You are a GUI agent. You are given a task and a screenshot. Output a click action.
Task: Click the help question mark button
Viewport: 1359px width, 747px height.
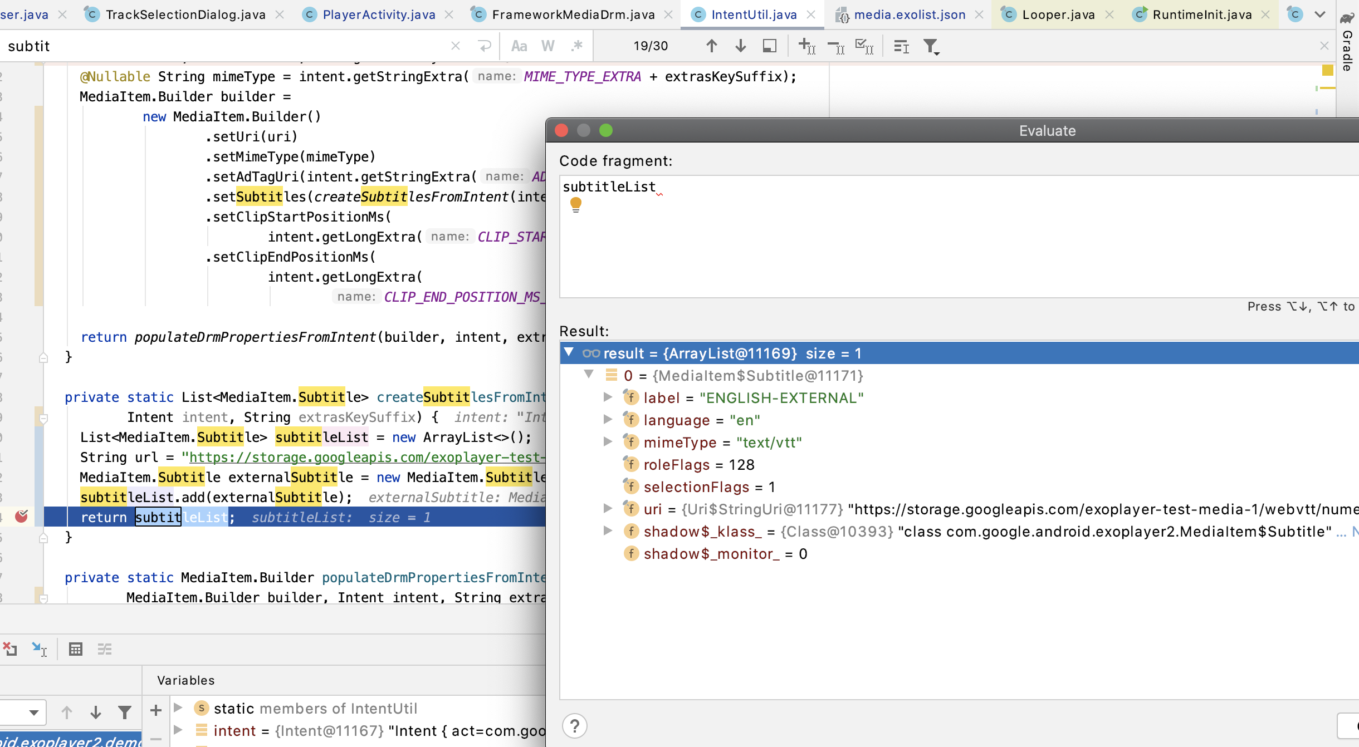click(x=574, y=726)
